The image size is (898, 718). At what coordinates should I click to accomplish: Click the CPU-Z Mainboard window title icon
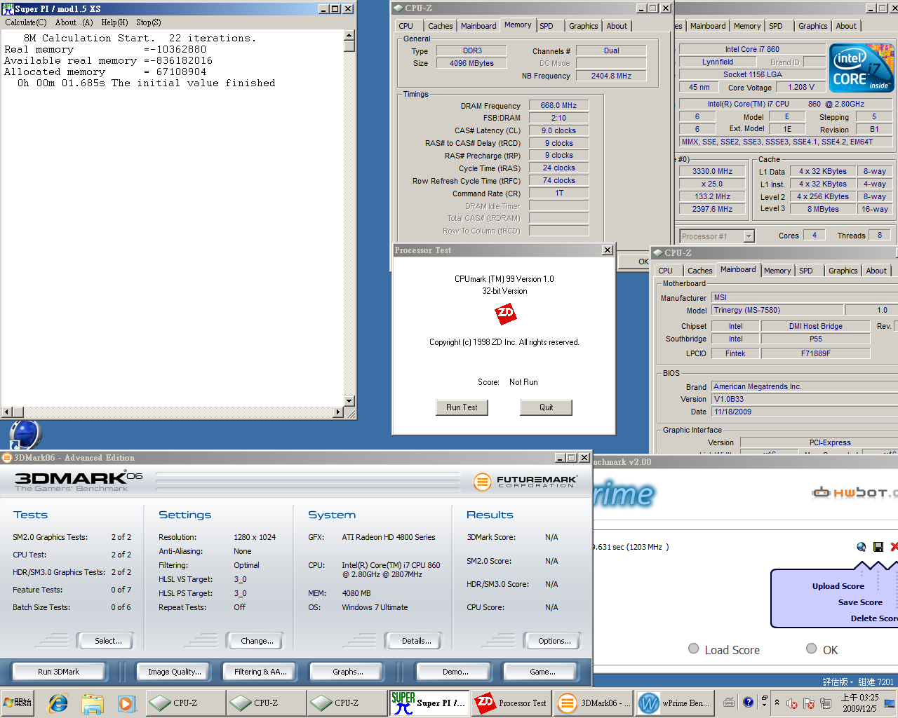coord(658,252)
